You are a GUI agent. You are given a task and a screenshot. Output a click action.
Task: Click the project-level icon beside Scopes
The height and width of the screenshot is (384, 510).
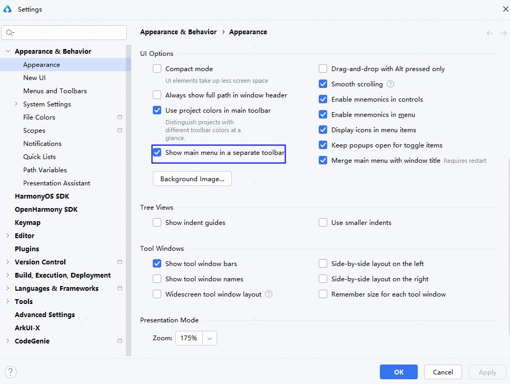[120, 130]
